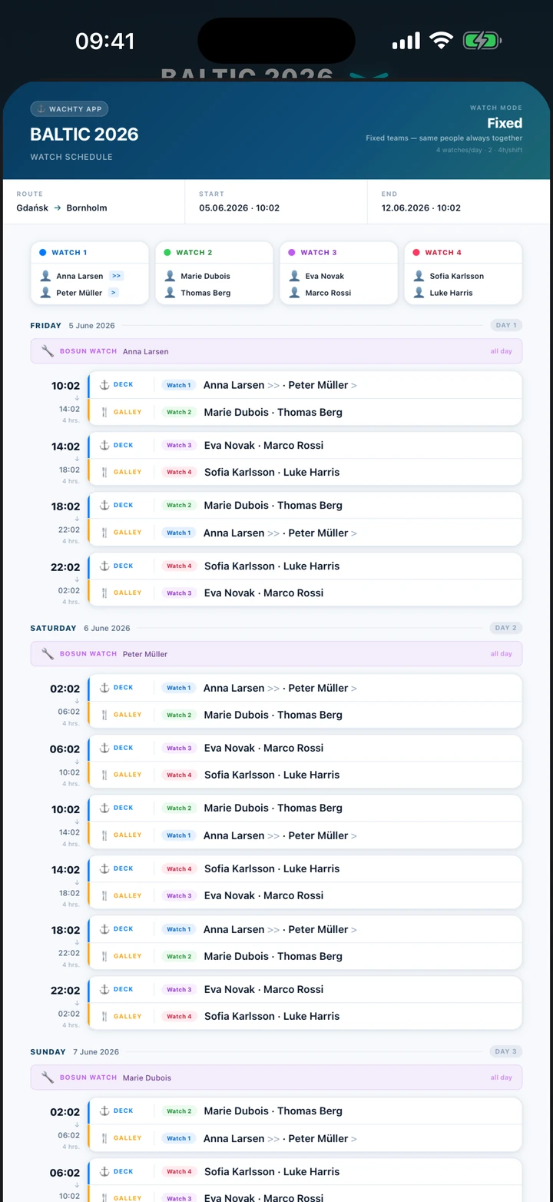Tap the wrench icon in Anna Larsen's bosun watch
The image size is (553, 1202).
tap(48, 351)
